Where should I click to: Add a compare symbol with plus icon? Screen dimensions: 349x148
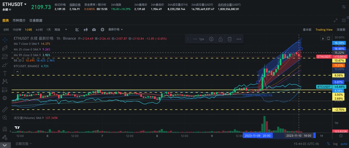click(x=103, y=29)
